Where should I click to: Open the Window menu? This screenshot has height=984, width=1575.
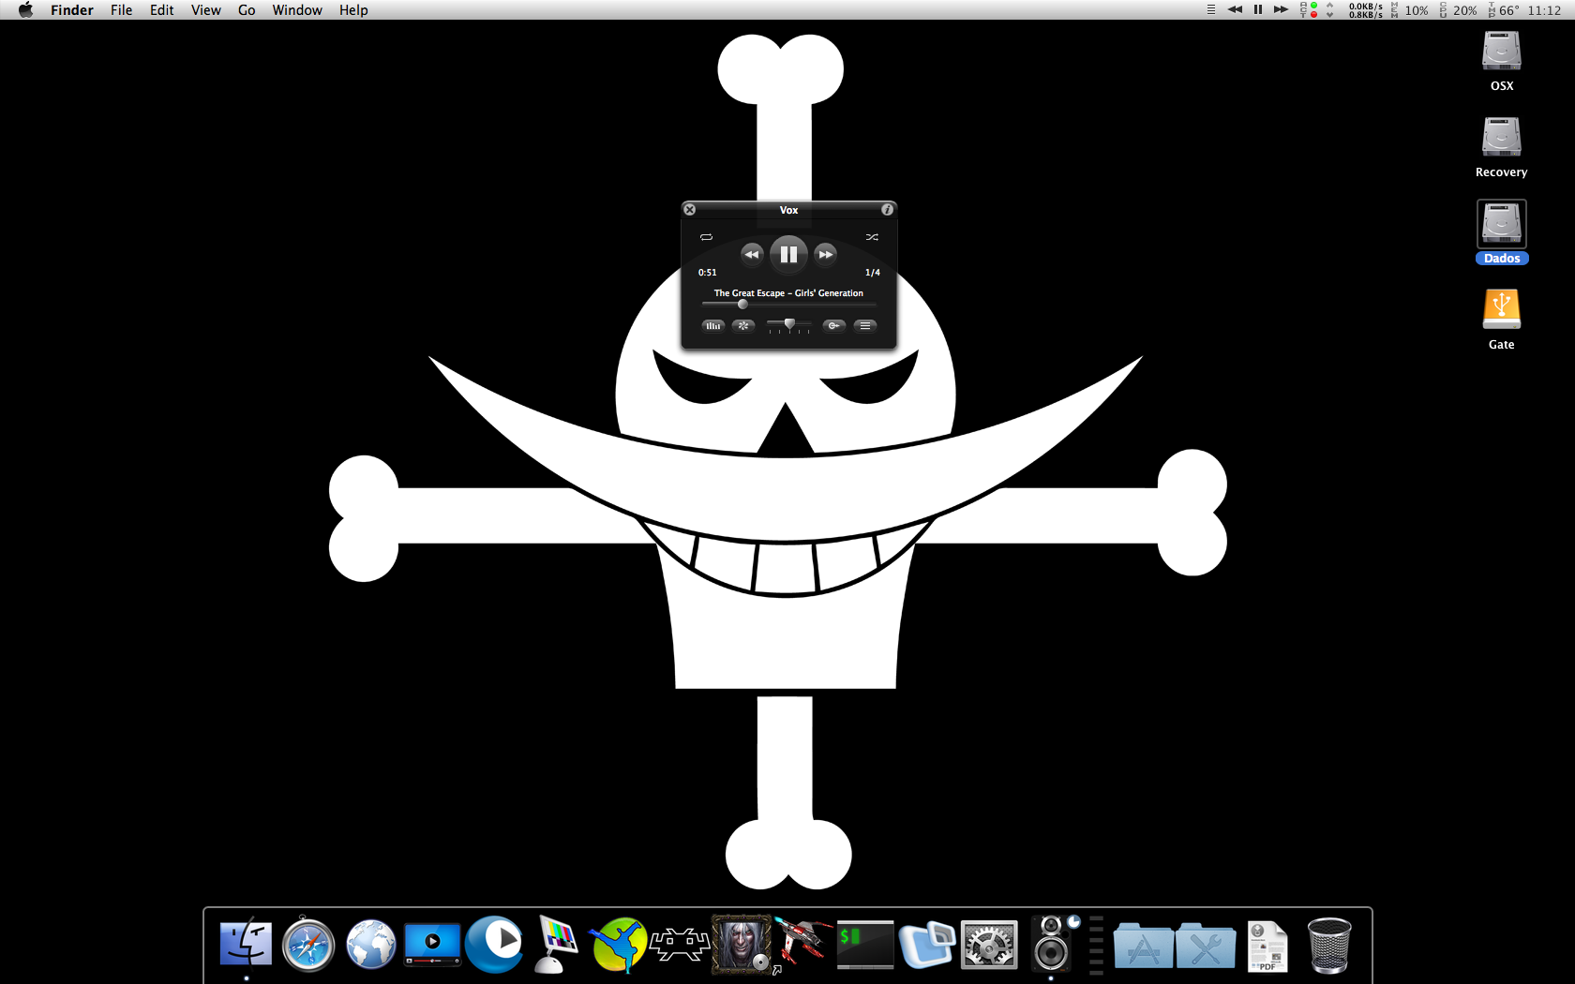297,10
